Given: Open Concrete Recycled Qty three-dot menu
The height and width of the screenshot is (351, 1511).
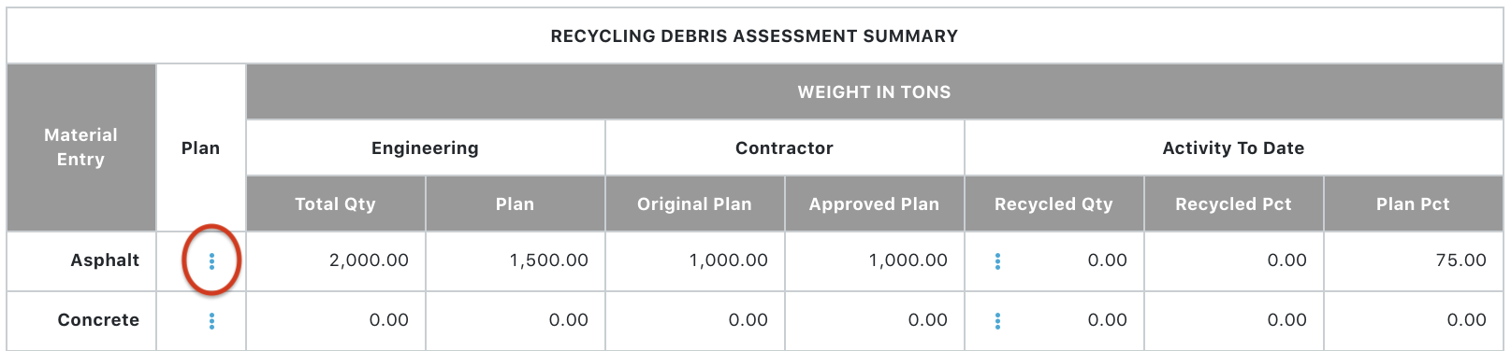Looking at the screenshot, I should (997, 321).
